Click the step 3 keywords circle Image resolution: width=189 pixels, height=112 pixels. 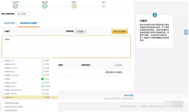click(74, 6)
